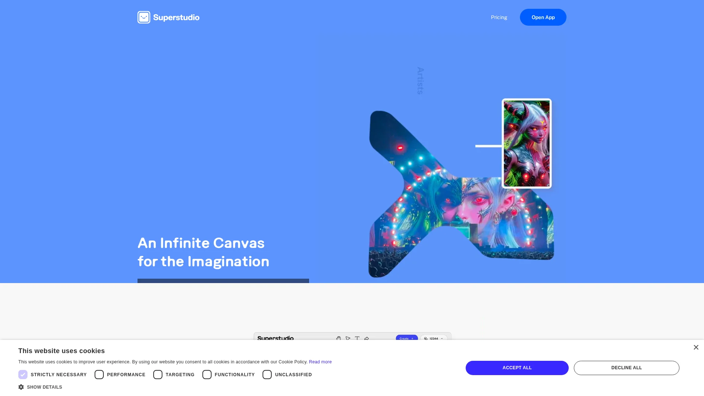Click the share arrow icon in preview
Viewport: 704px width, 396px height.
pyautogui.click(x=367, y=338)
